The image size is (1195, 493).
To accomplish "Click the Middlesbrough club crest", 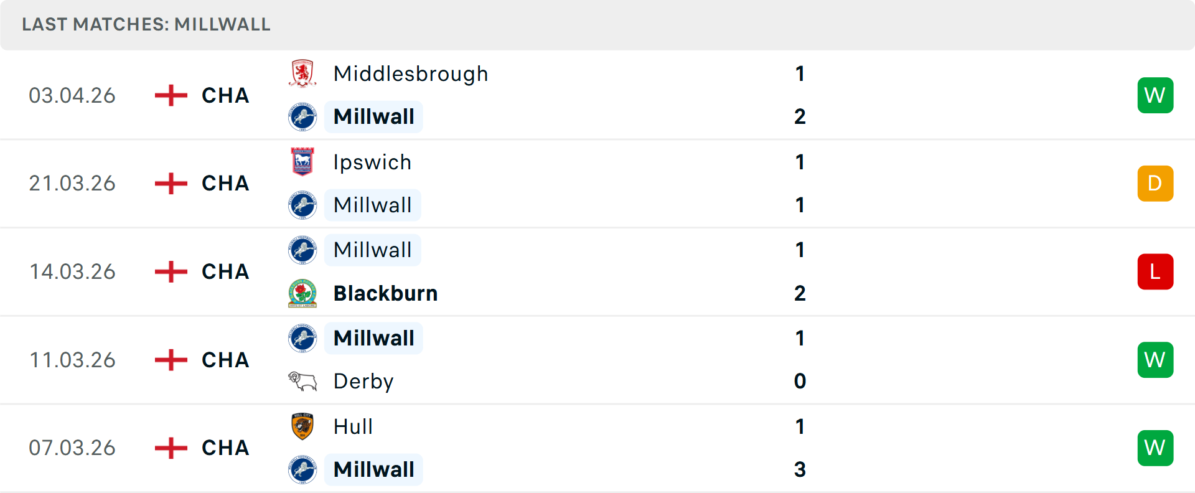I will pyautogui.click(x=302, y=73).
